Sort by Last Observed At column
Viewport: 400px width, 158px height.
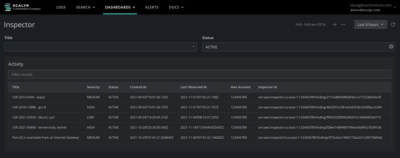(193, 87)
